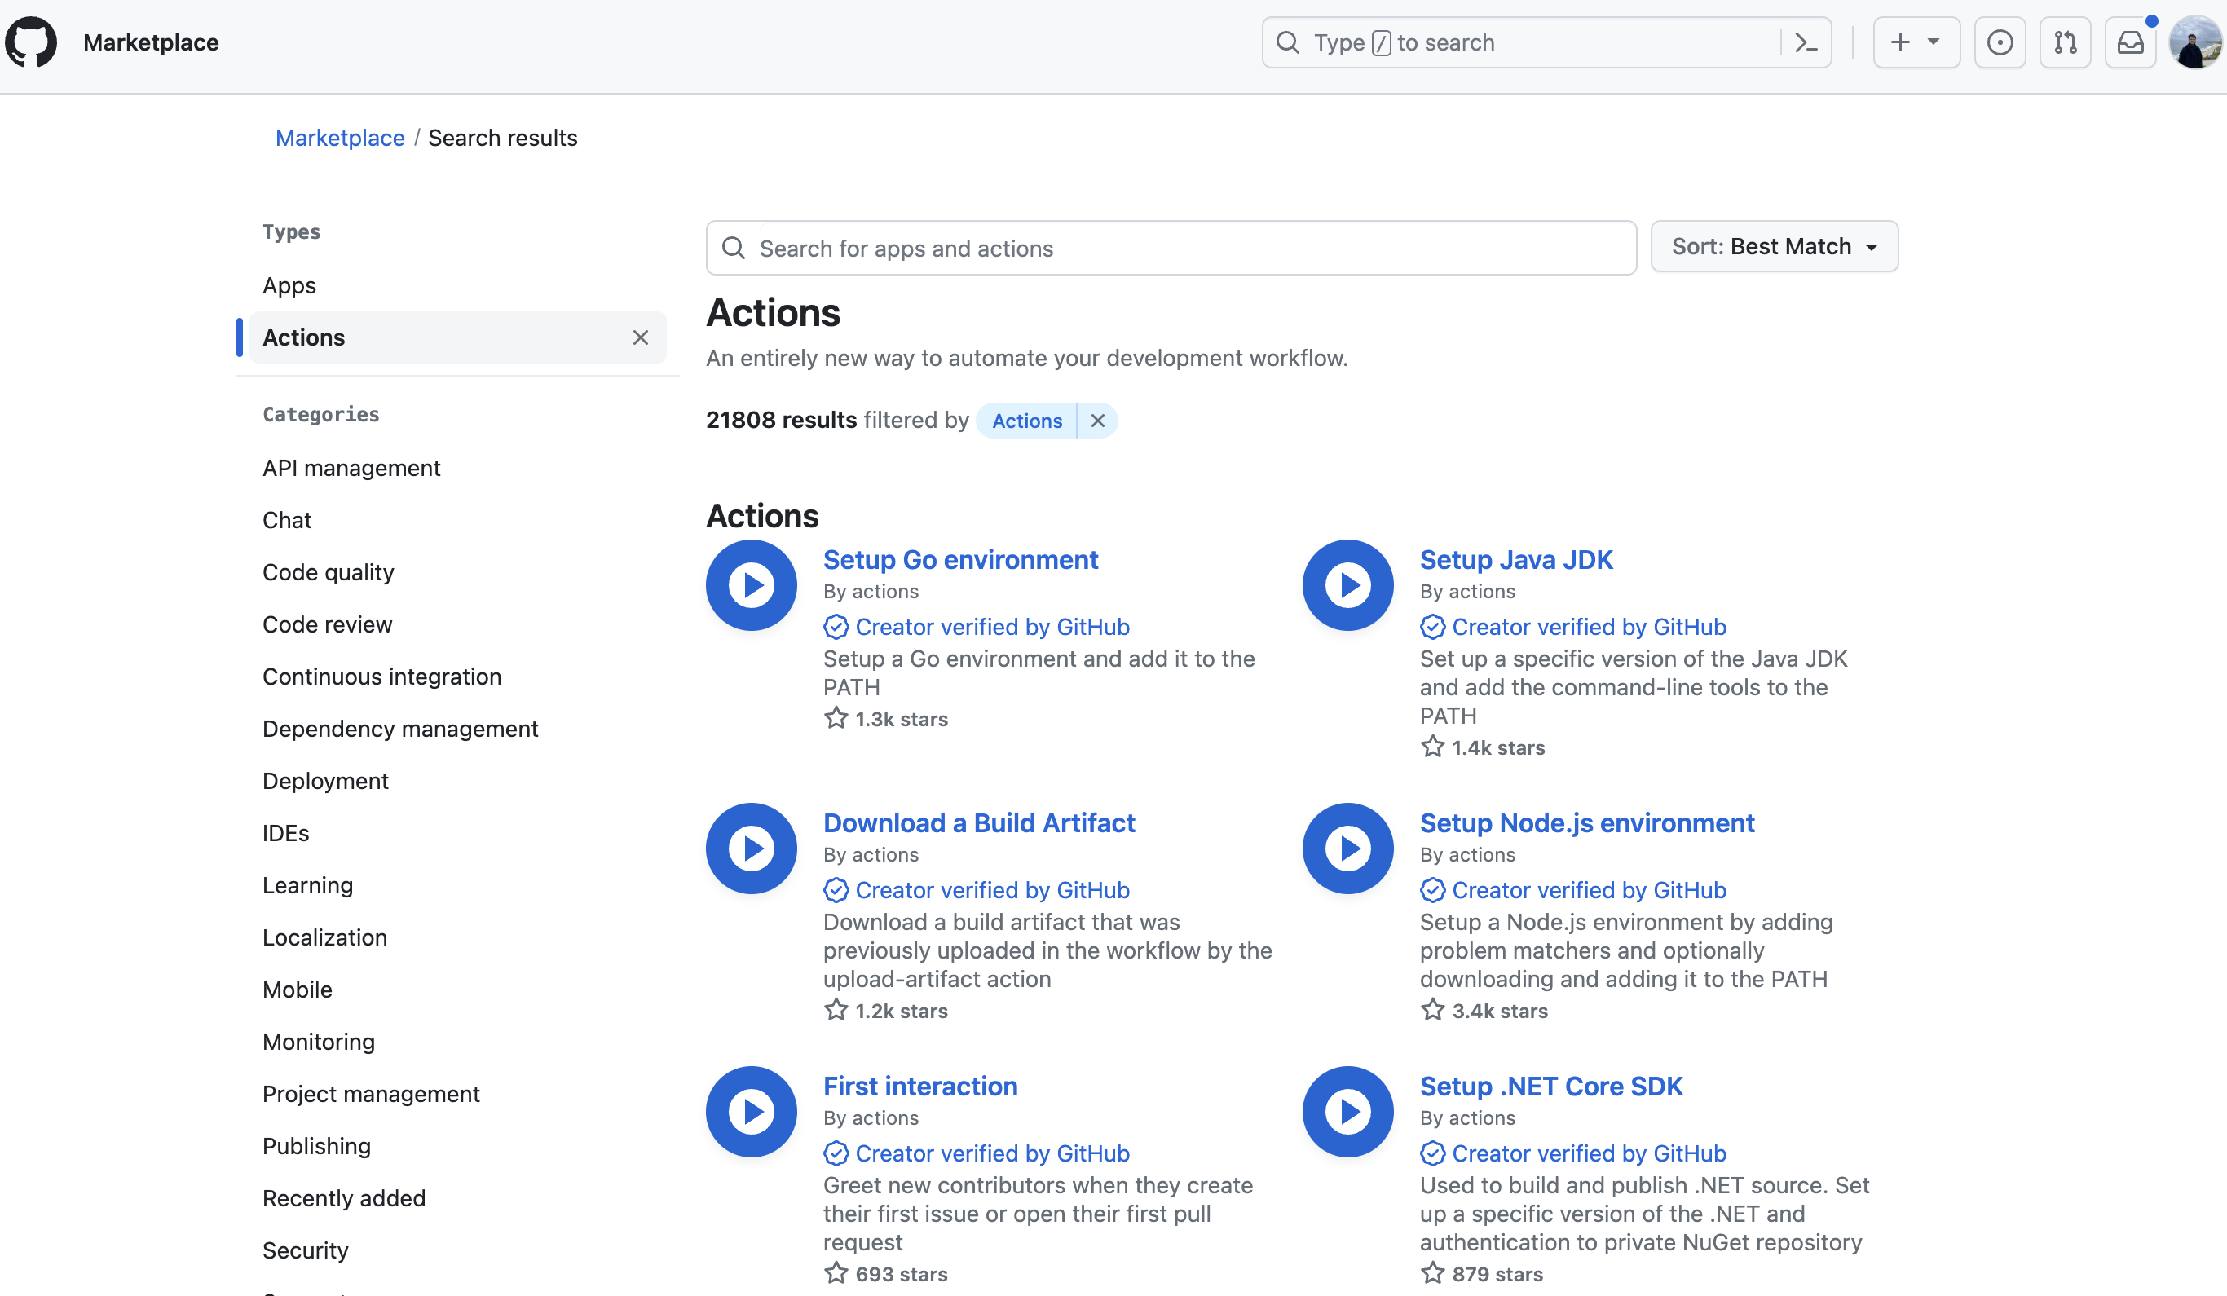Open the Pull requests icon in header
Image resolution: width=2227 pixels, height=1296 pixels.
[x=2065, y=42]
